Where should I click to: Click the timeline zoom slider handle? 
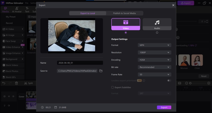[190, 83]
